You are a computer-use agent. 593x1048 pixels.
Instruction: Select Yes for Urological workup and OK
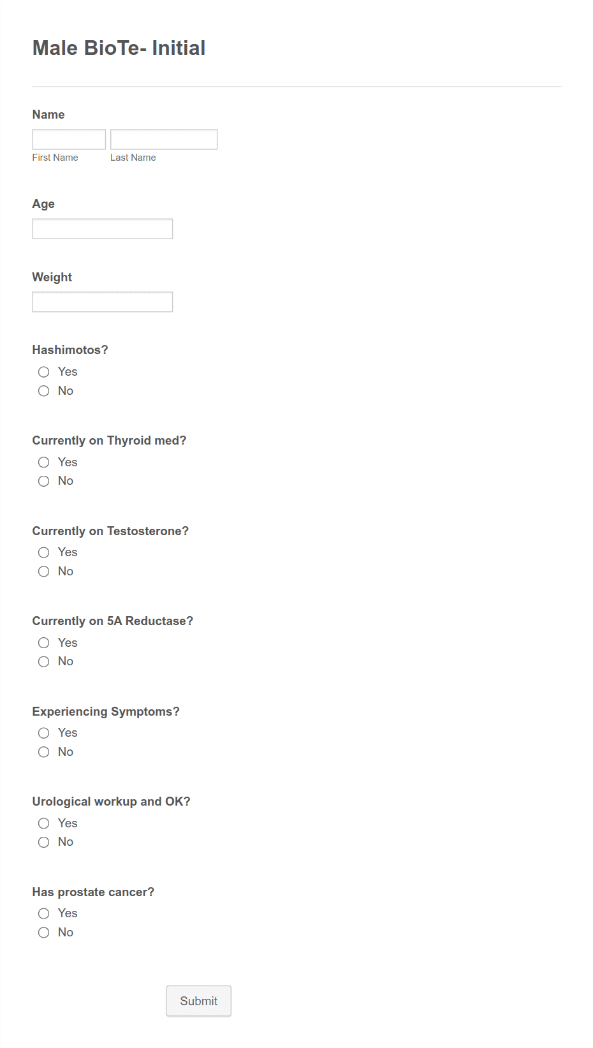[x=43, y=823]
